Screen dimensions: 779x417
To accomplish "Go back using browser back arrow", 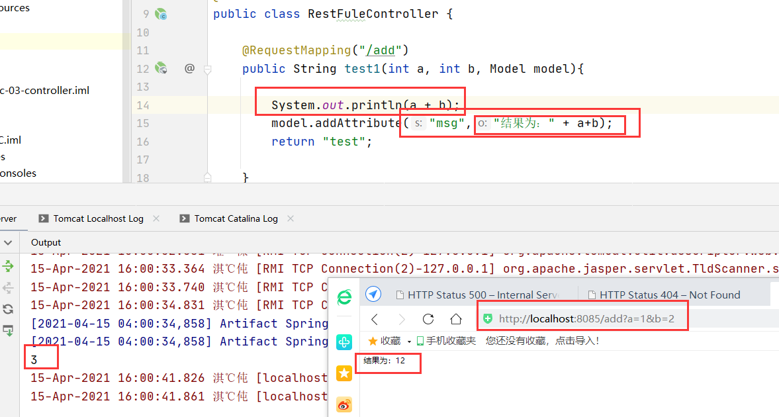I will point(375,318).
